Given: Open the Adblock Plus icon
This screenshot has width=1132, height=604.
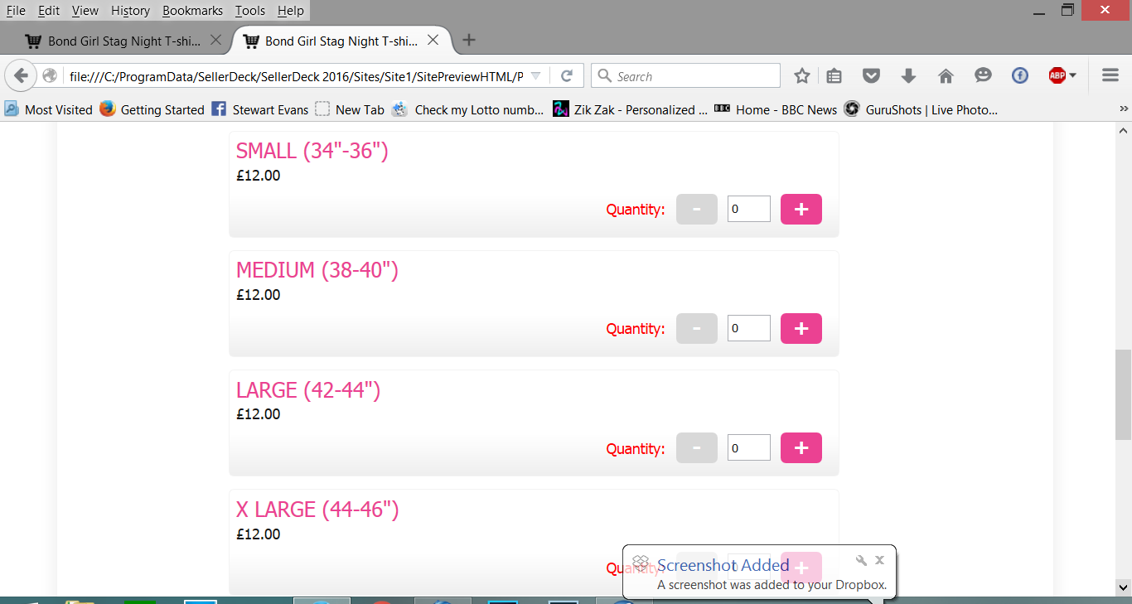Looking at the screenshot, I should click(x=1057, y=76).
